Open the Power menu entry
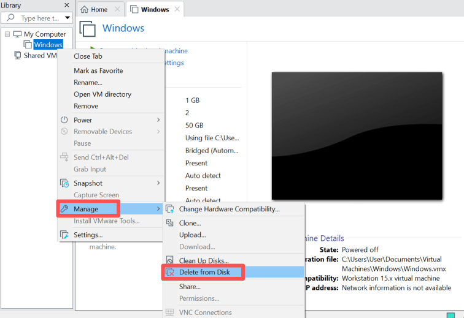Image resolution: width=464 pixels, height=318 pixels. (x=110, y=120)
